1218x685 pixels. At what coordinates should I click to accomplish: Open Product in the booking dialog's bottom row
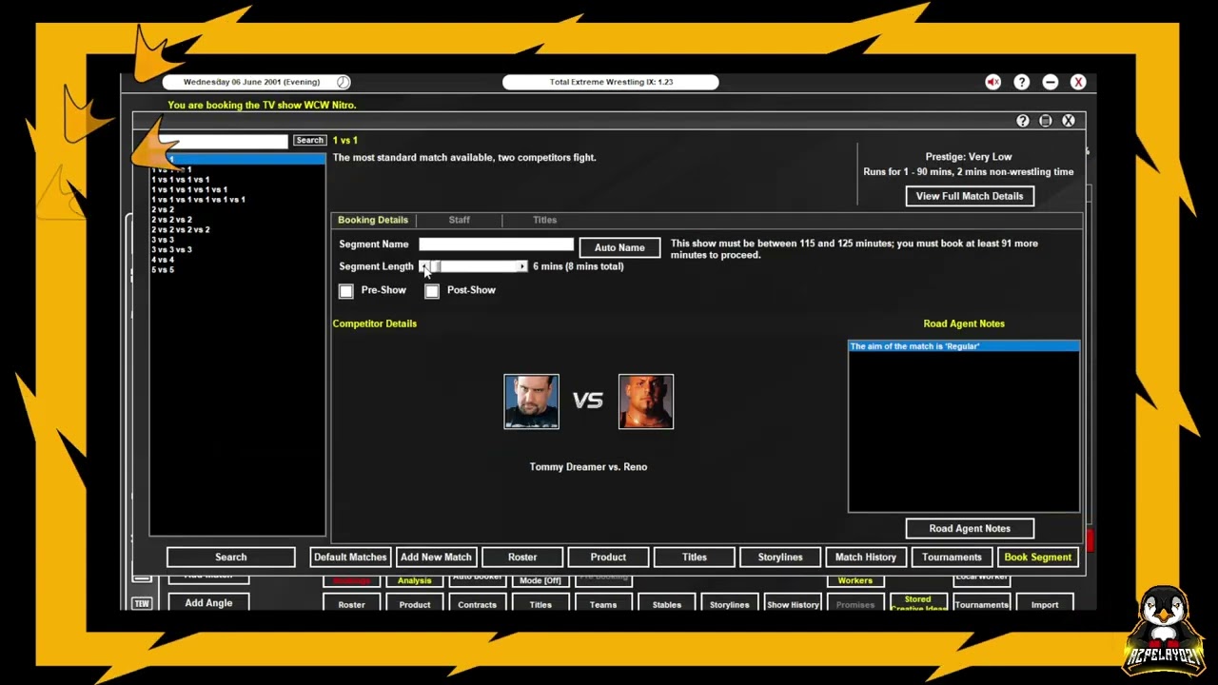pyautogui.click(x=608, y=558)
